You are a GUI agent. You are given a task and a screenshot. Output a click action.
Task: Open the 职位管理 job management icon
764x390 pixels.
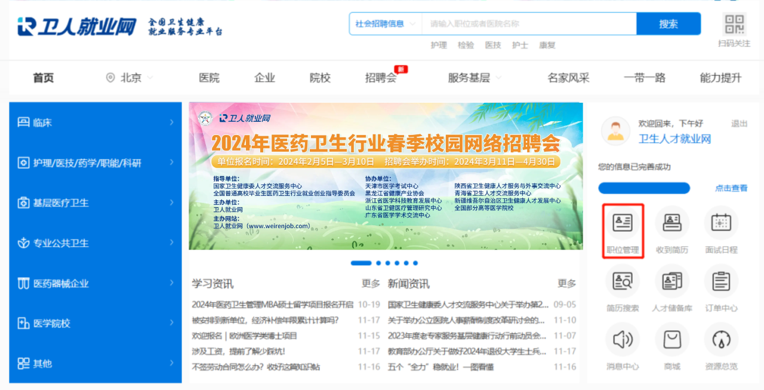(623, 230)
